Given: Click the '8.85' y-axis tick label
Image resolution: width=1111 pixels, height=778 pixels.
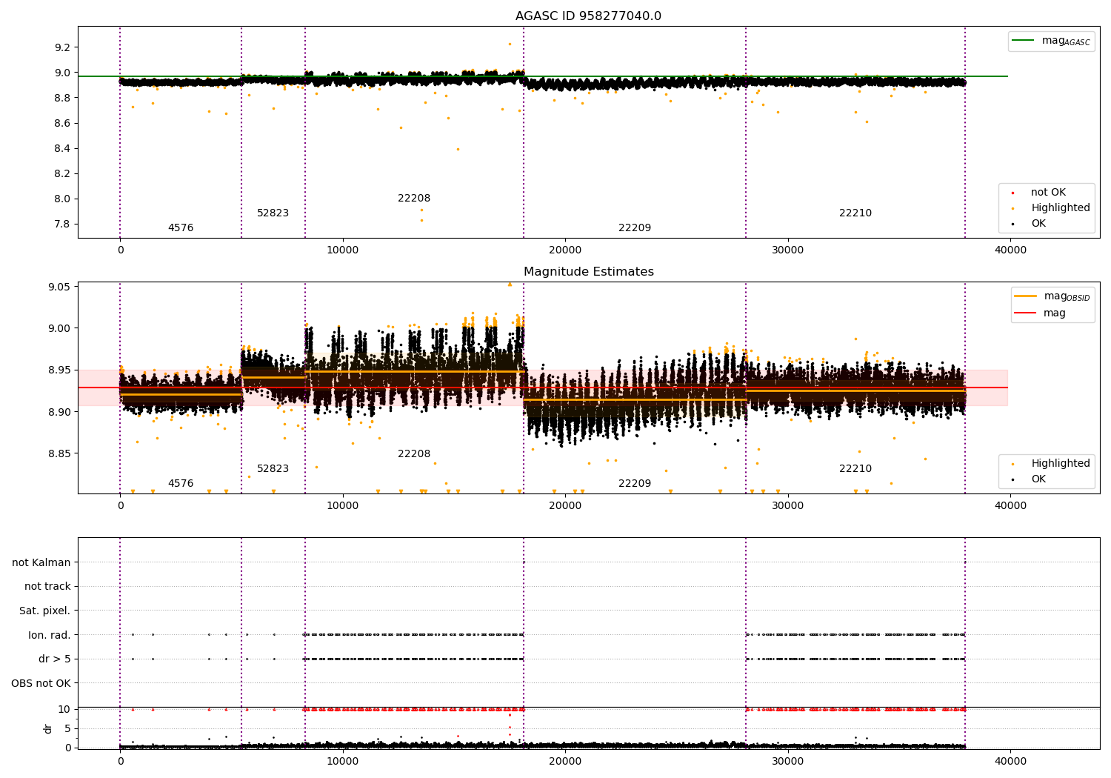Looking at the screenshot, I should 59,453.
